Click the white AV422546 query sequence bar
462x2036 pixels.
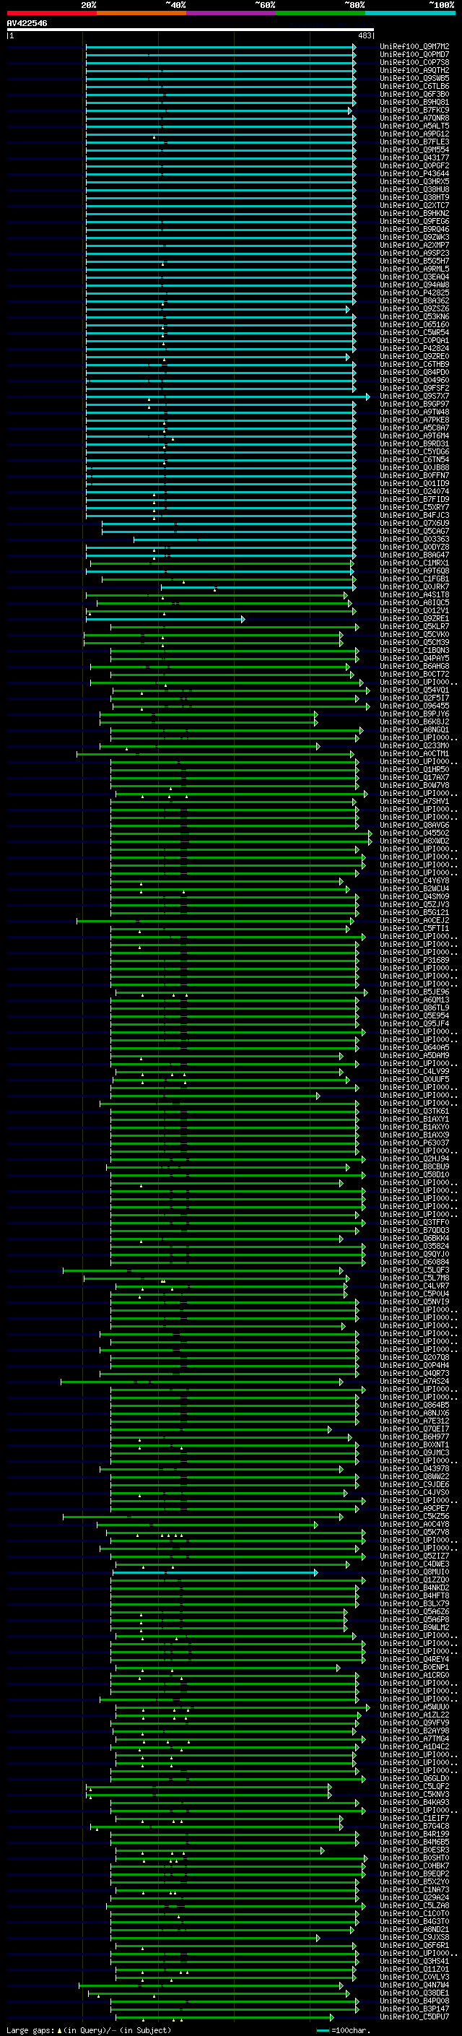[x=191, y=29]
